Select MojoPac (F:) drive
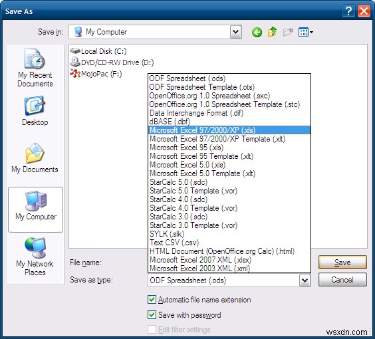 [96, 74]
